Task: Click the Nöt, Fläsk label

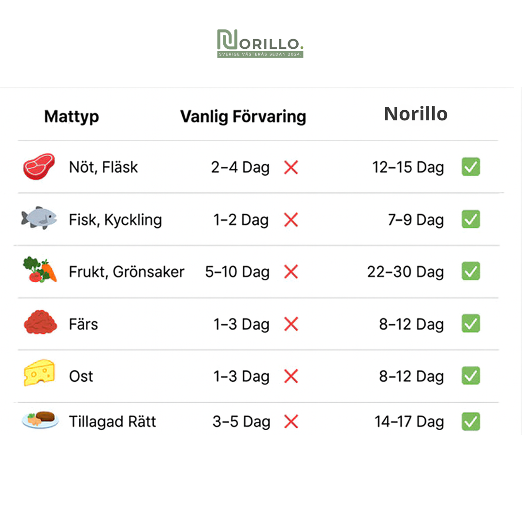Action: pyautogui.click(x=103, y=167)
